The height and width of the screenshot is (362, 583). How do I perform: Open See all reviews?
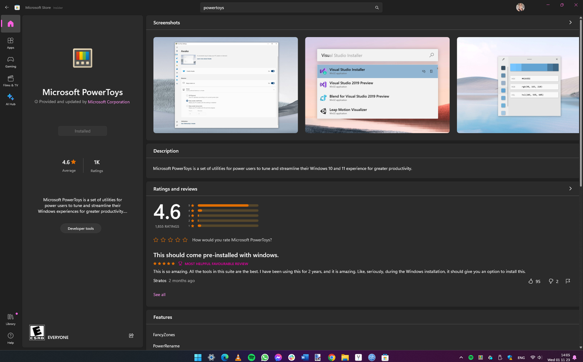coord(159,294)
